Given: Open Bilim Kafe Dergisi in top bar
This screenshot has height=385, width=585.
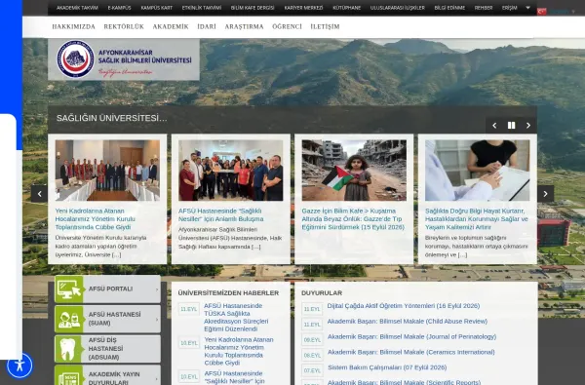Looking at the screenshot, I should 253,8.
